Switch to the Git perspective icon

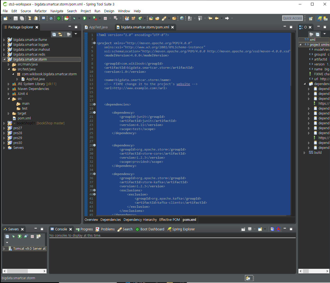pyautogui.click(x=326, y=18)
